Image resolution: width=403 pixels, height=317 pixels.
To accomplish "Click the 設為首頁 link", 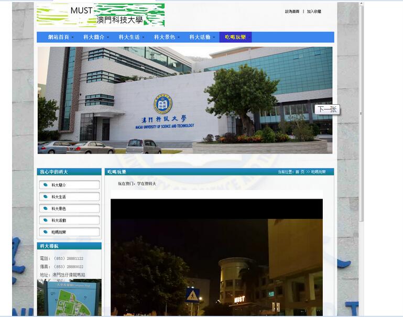I will 292,11.
